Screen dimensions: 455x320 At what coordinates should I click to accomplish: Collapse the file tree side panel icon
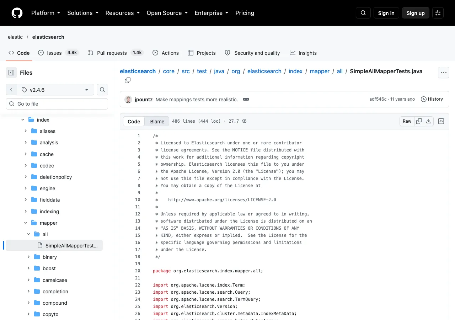tap(11, 73)
